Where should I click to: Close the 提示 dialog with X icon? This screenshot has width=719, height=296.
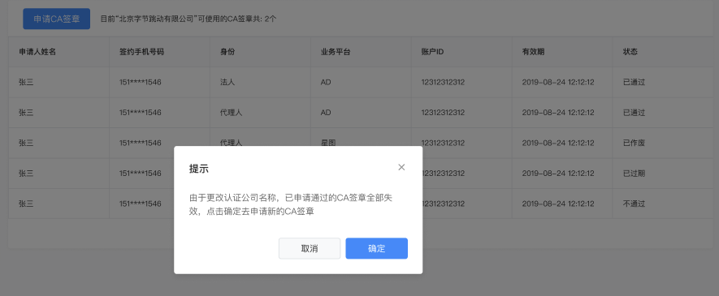(401, 167)
